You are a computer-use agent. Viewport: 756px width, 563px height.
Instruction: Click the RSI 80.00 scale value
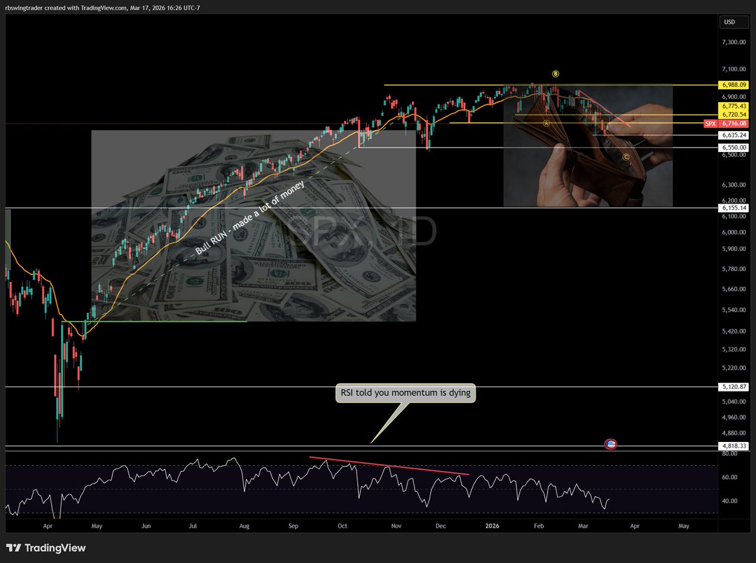(728, 453)
